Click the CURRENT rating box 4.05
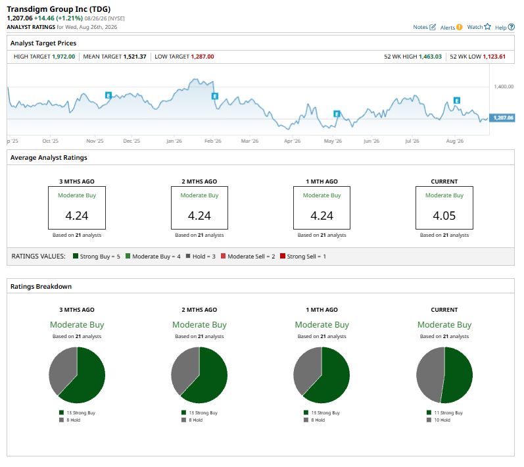Image resolution: width=524 pixels, height=467 pixels. tap(444, 208)
